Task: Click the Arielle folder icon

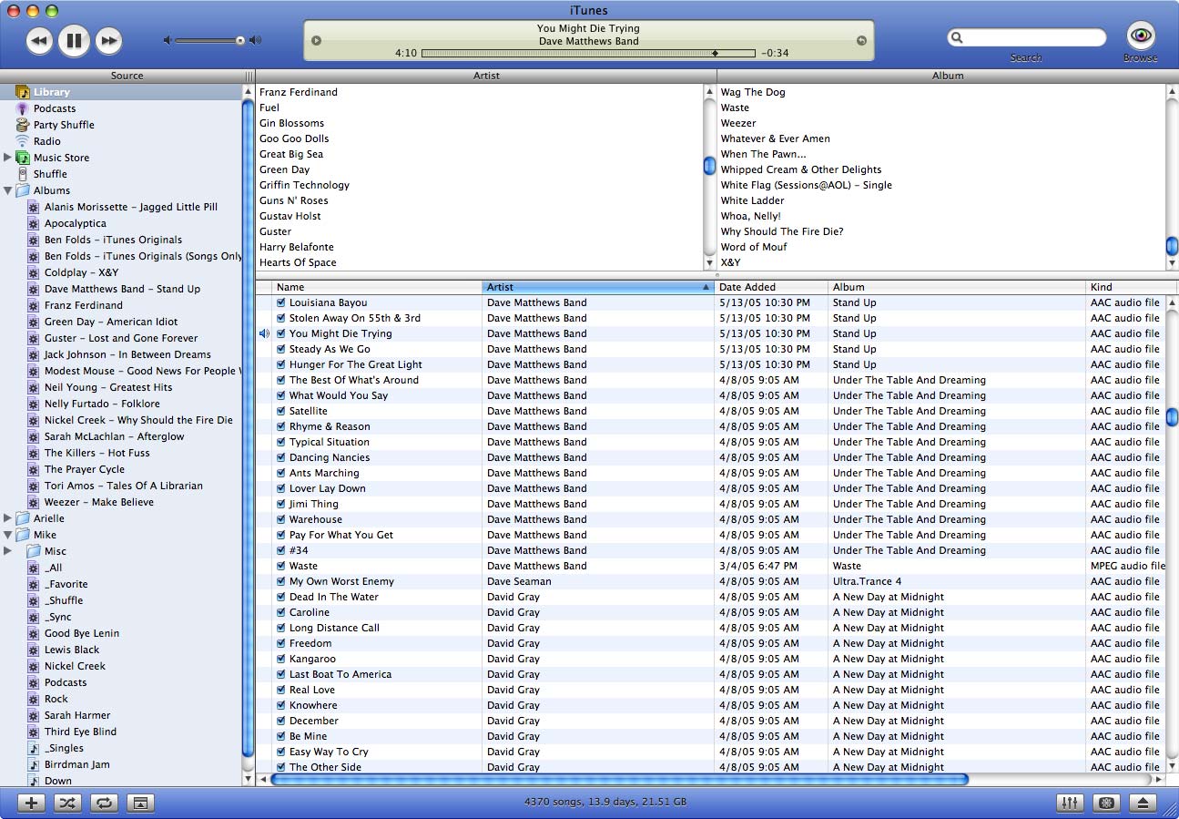Action: click(23, 518)
